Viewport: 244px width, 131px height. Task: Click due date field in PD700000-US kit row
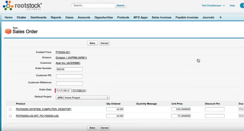coord(241,116)
